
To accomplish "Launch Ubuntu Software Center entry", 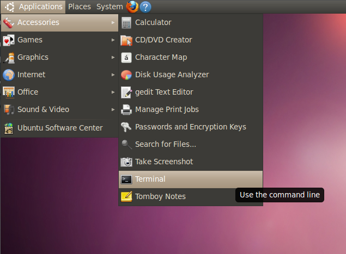I will point(59,128).
